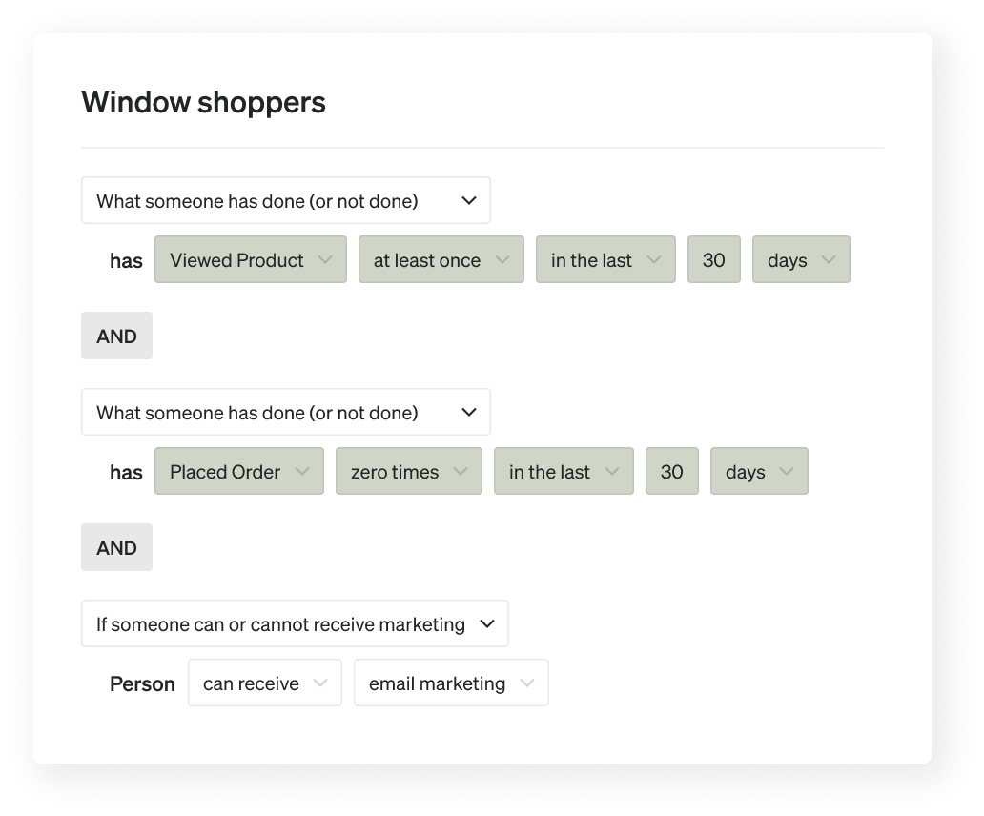Open the marketing consent condition dropdown

pyautogui.click(x=295, y=624)
